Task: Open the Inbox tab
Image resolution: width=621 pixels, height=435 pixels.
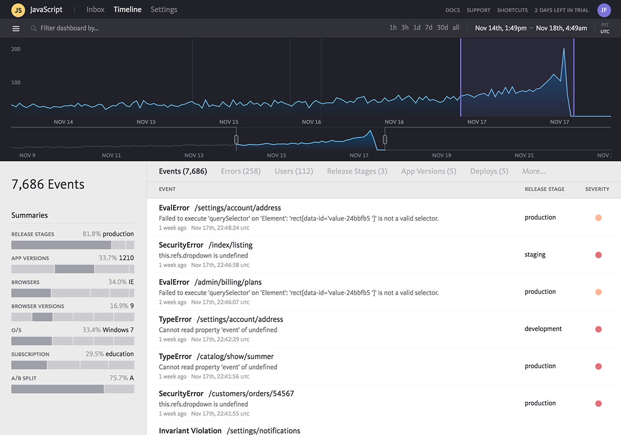Action: pyautogui.click(x=96, y=9)
